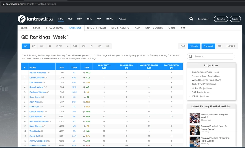Switch to the STATS tab

click(x=37, y=28)
